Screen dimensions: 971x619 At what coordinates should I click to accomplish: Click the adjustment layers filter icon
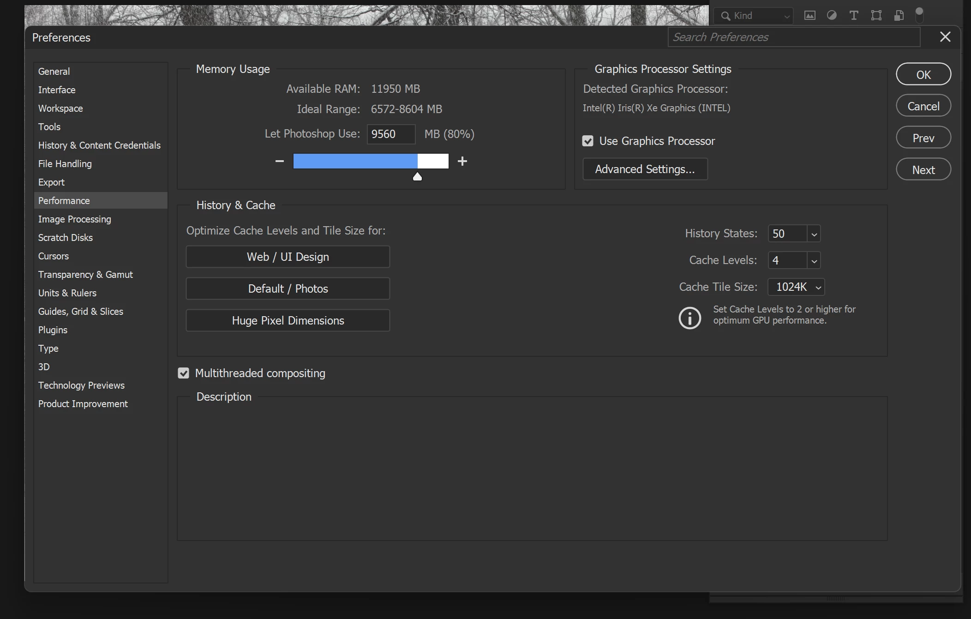tap(832, 16)
